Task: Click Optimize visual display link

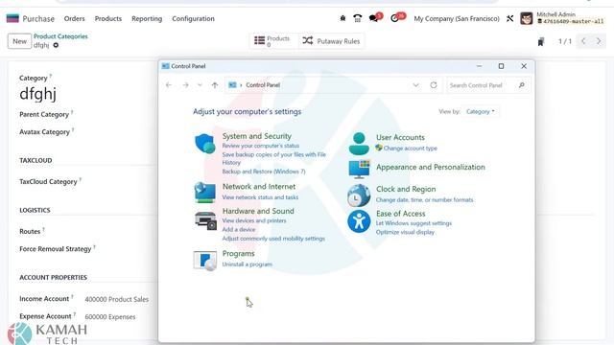Action: click(x=405, y=232)
